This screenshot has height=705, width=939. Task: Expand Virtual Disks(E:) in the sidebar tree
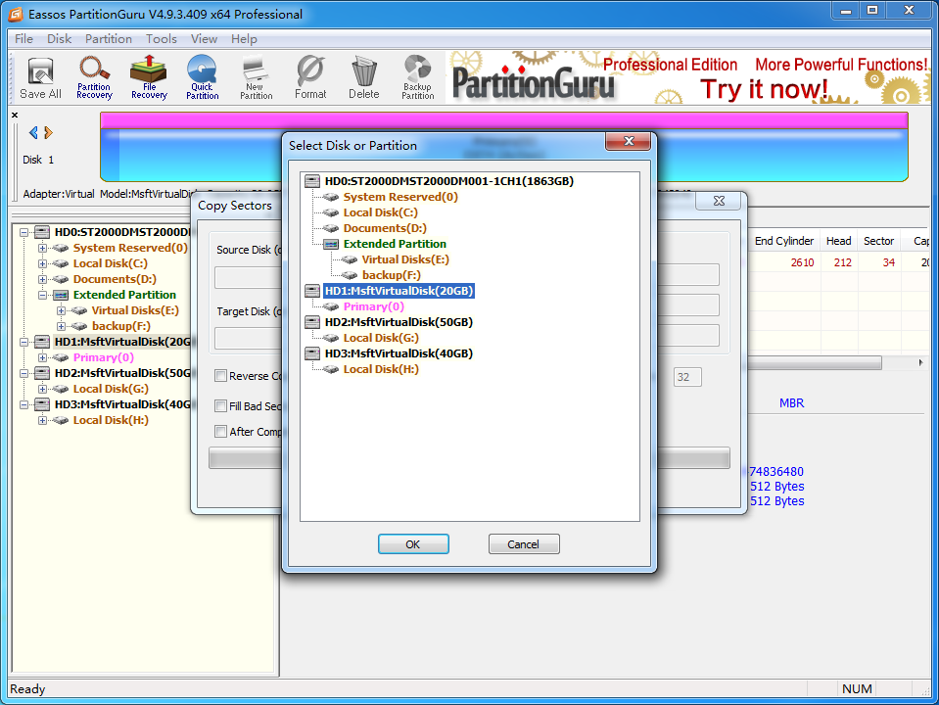[x=61, y=310]
